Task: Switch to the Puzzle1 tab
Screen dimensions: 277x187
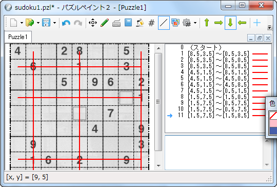Action: (x=18, y=37)
